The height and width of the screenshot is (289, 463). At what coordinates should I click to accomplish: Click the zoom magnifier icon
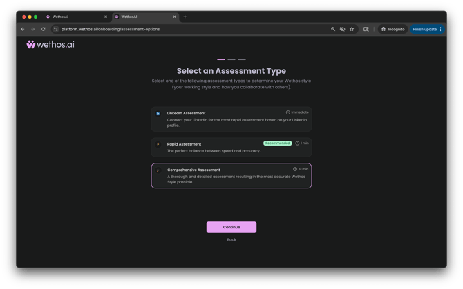pyautogui.click(x=333, y=29)
